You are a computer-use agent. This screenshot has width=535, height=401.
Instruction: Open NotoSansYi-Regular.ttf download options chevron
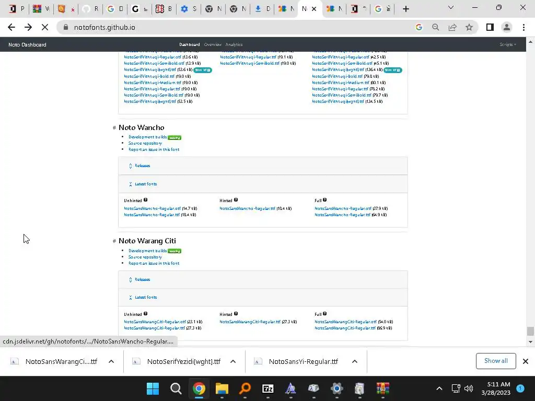pos(355,361)
